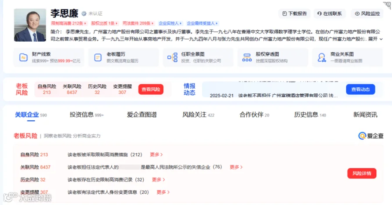Open the 股权穿透图 card icon

pyautogui.click(x=247, y=58)
